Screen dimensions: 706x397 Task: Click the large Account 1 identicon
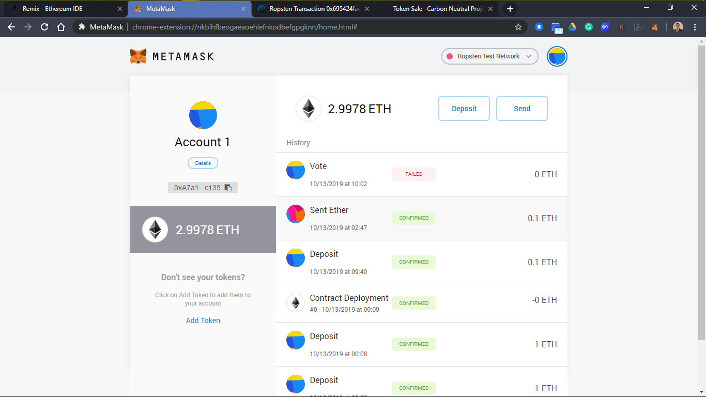203,115
